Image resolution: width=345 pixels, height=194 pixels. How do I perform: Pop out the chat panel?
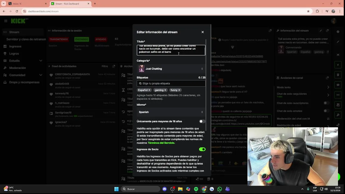(x=270, y=31)
